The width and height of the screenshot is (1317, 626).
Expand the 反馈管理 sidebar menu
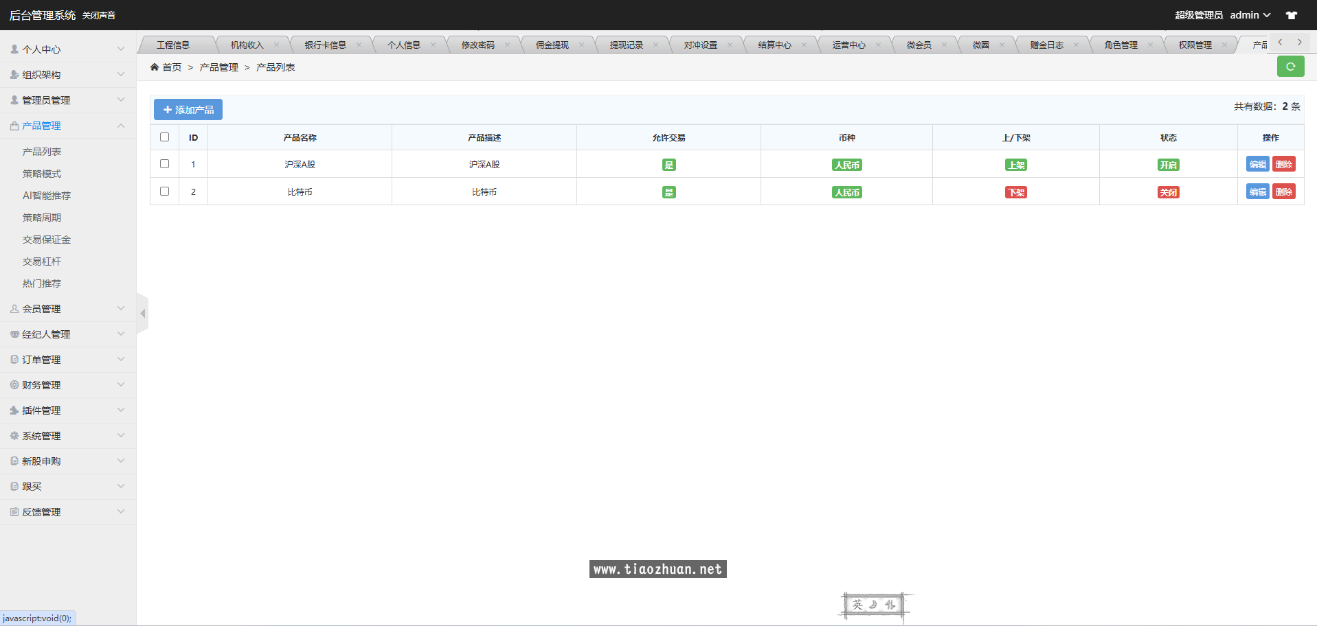click(68, 512)
